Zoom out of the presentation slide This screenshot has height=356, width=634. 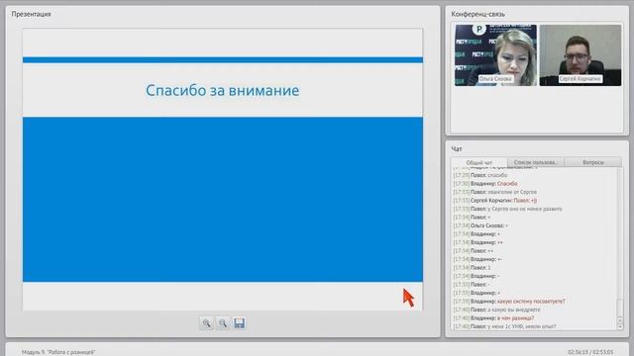(223, 323)
